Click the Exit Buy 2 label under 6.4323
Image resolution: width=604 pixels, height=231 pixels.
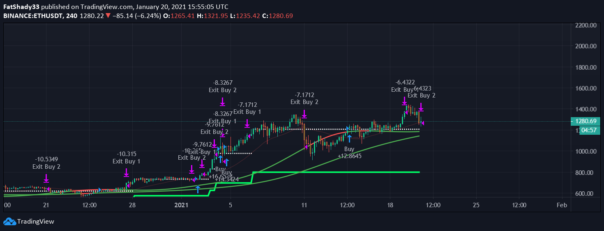pyautogui.click(x=422, y=95)
